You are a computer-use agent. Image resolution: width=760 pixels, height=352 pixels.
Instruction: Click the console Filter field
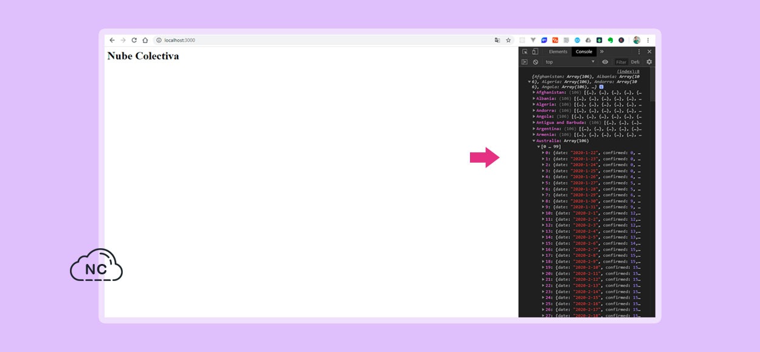621,62
